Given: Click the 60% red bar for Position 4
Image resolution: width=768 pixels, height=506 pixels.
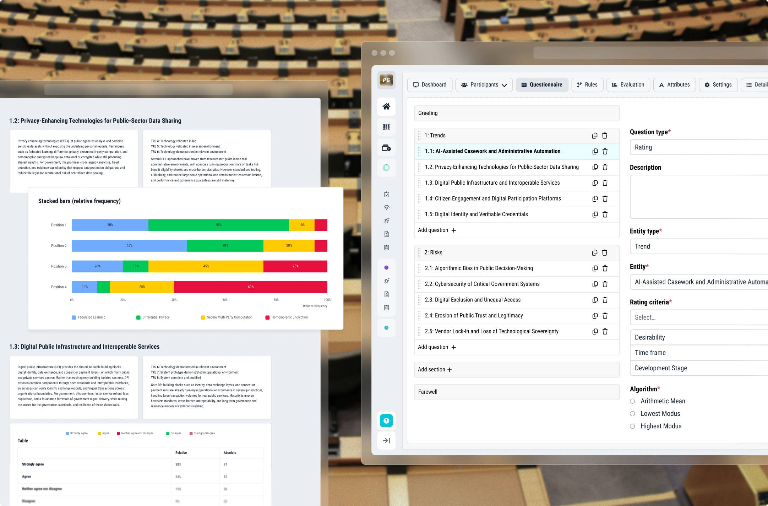Looking at the screenshot, I should [251, 287].
